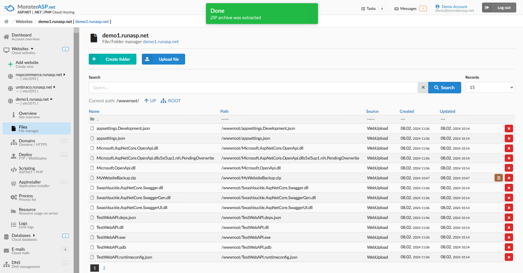Click the Logs list icon
523x273 pixels.
13,225
